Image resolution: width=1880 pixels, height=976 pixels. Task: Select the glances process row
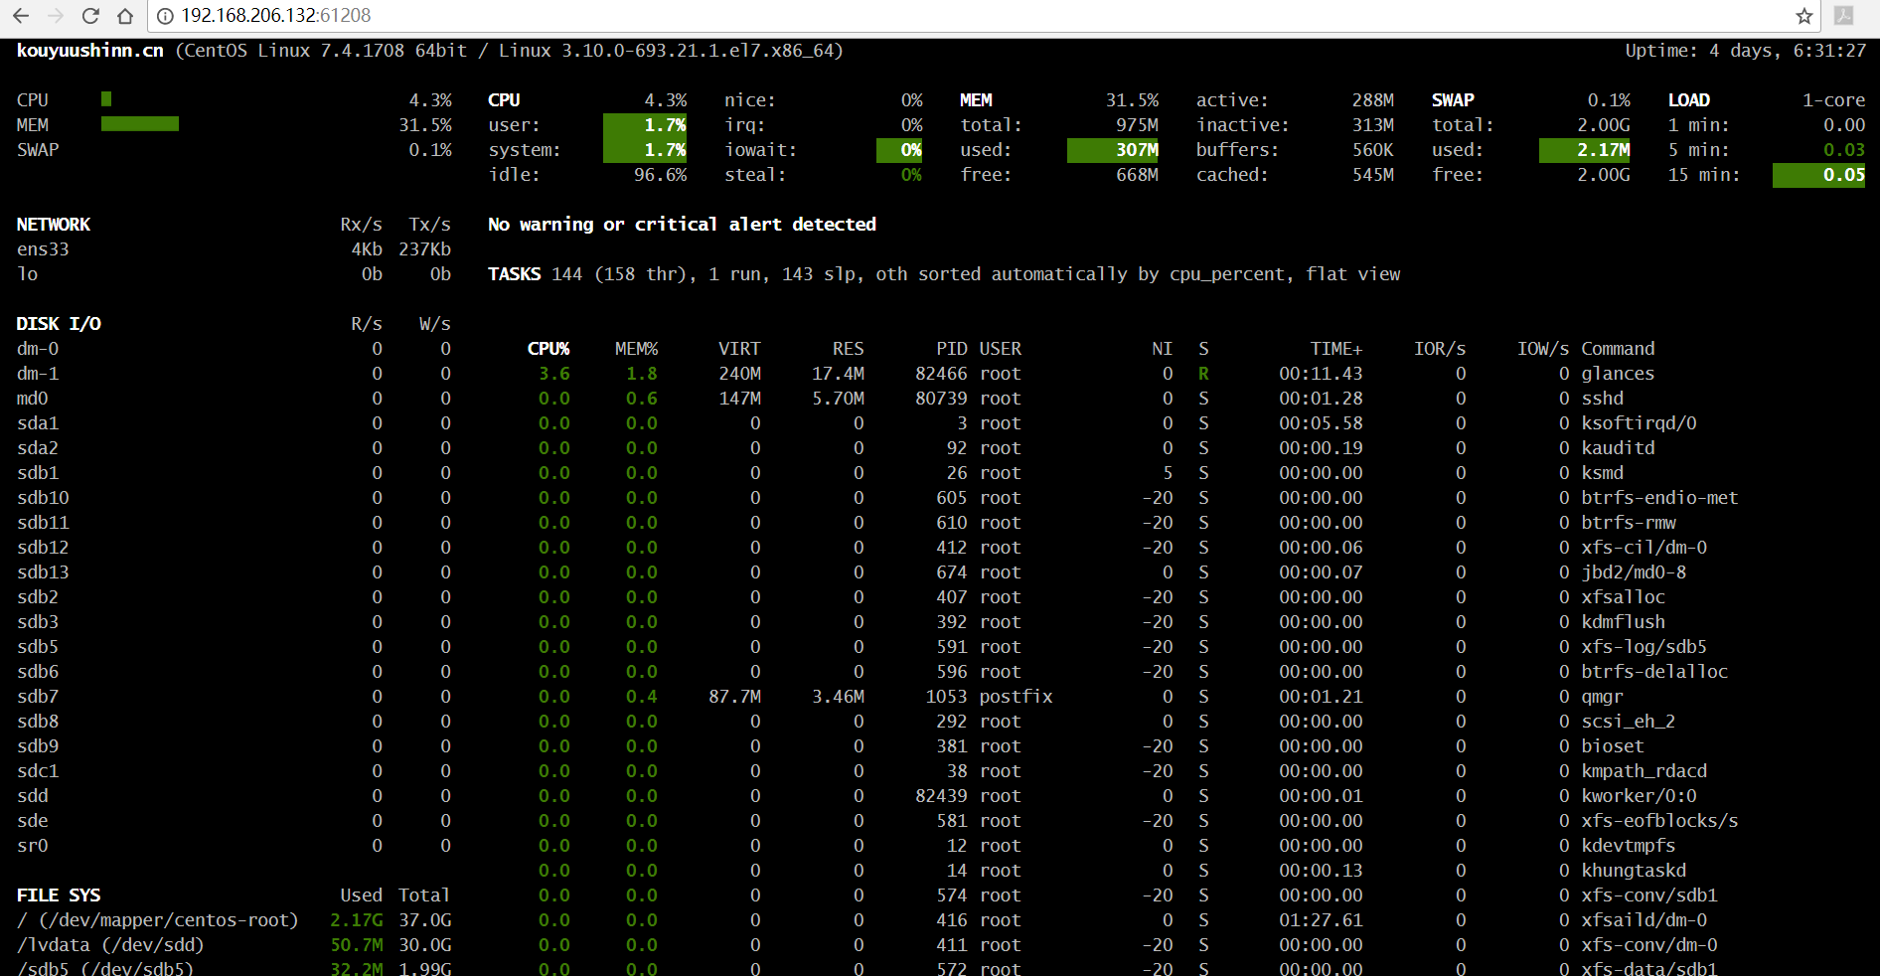pos(1177,374)
